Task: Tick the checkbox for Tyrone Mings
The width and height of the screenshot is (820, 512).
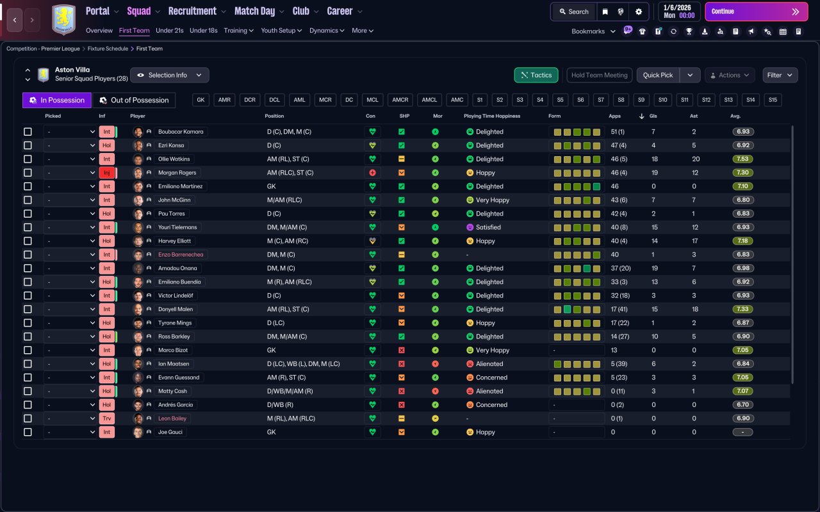Action: [28, 323]
